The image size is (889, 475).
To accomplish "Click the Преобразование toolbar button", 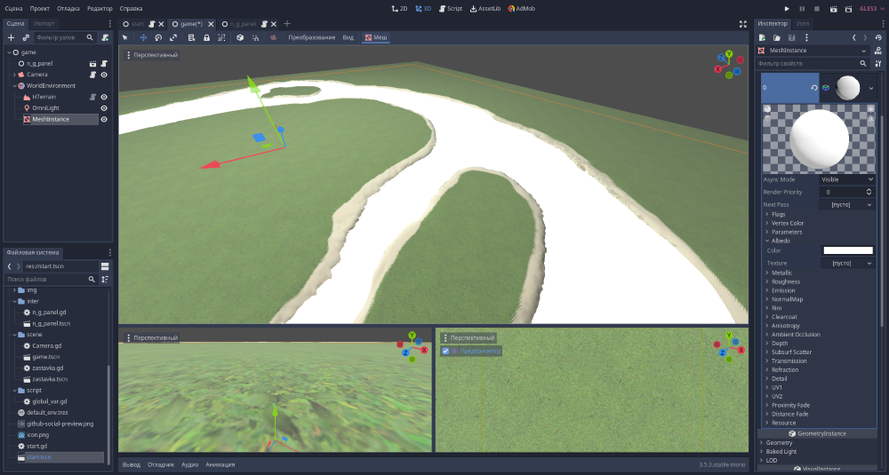I will [311, 38].
